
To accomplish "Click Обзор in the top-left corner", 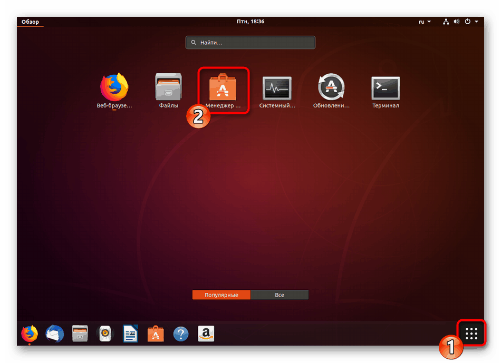I will click(30, 22).
